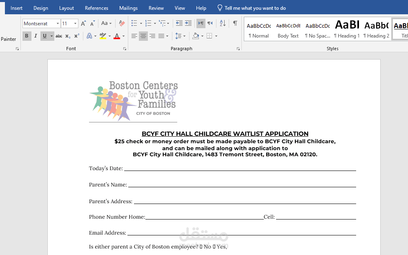Screen dimensions: 408x255
Task: Click the BCYF City Hall Childcare Waitlist Application heading
Action: click(x=225, y=133)
